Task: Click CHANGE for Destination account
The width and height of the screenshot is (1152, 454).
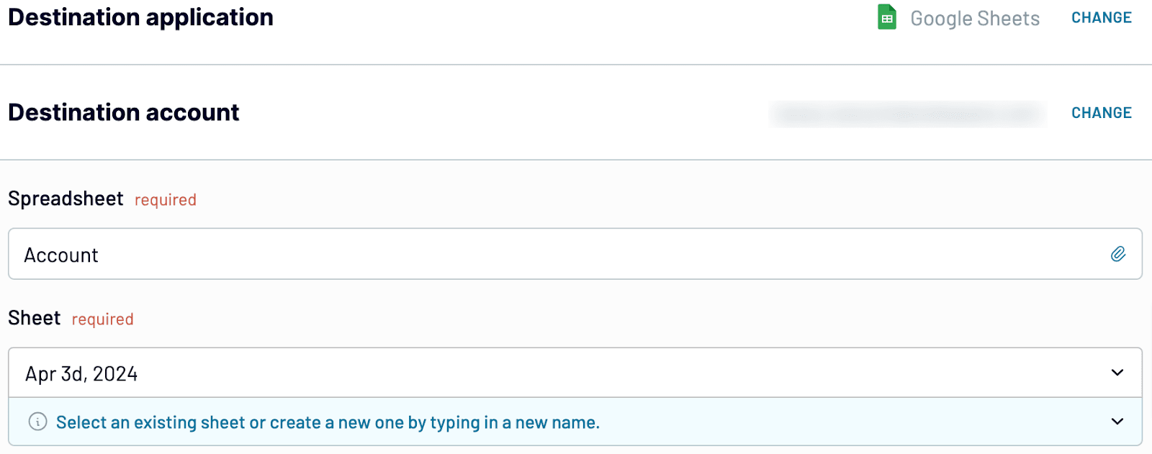Action: click(x=1102, y=113)
